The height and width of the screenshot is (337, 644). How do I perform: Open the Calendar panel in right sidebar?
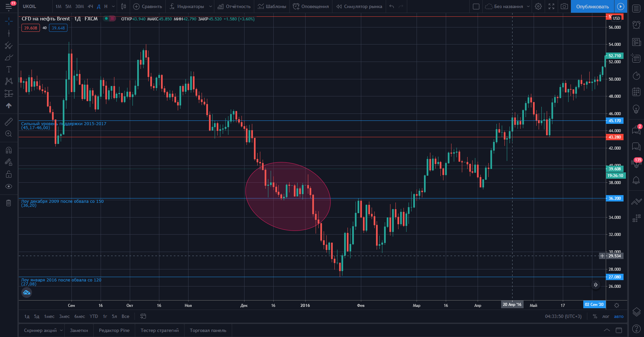[x=636, y=92]
